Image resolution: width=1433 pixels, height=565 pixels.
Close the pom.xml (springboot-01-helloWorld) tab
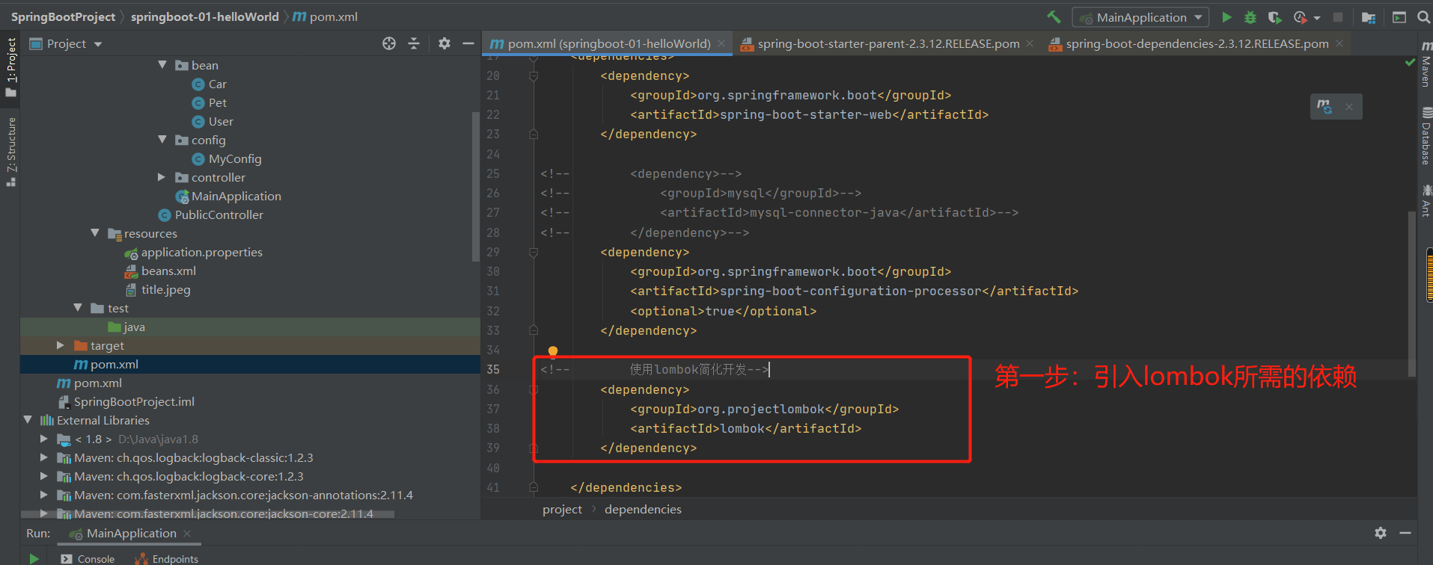point(721,44)
